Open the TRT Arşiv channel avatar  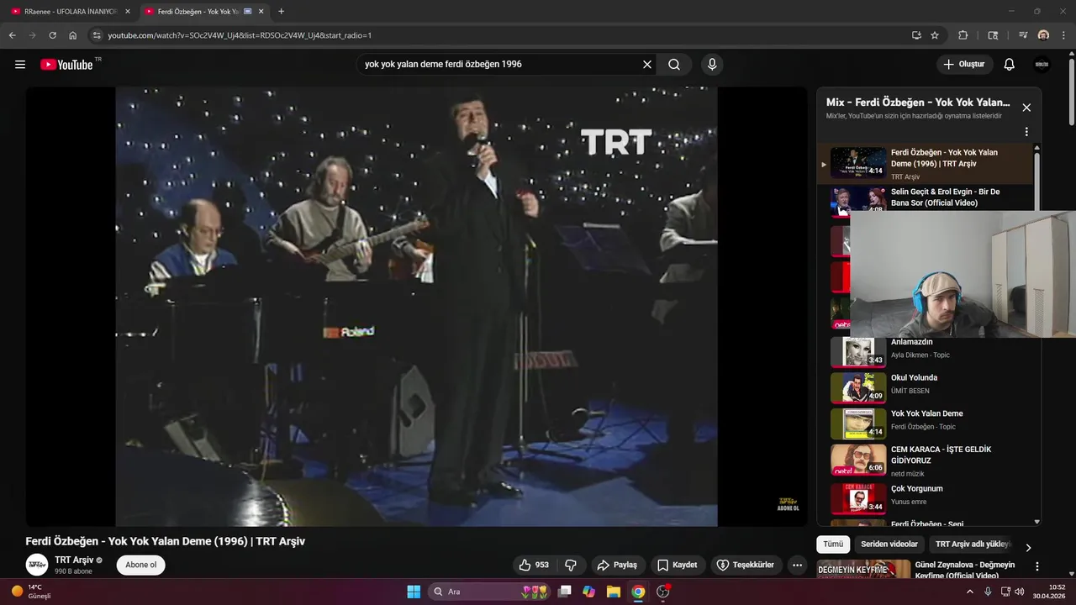[x=37, y=565]
